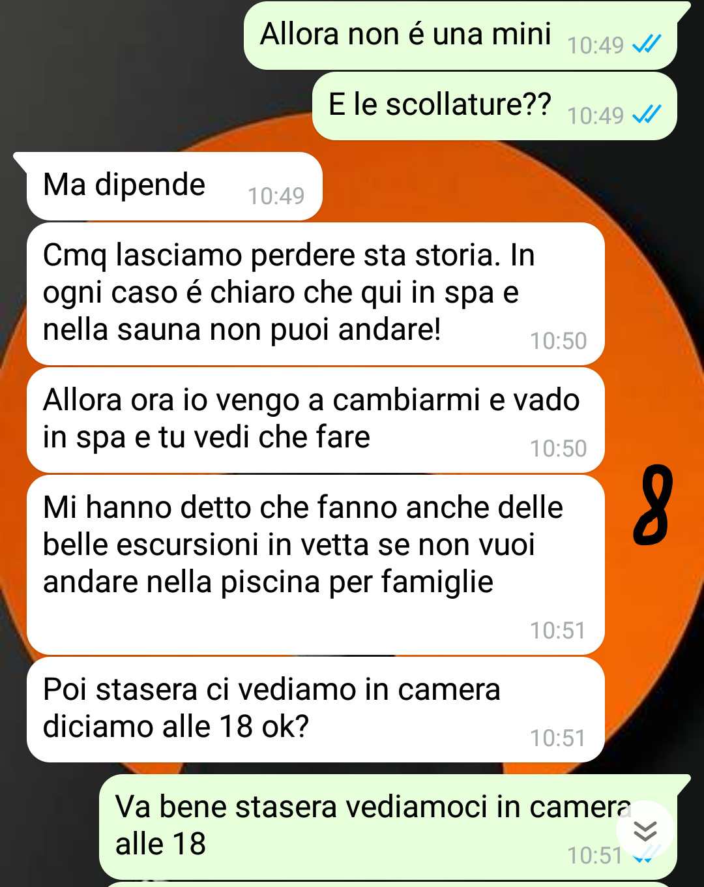704x887 pixels.
Task: Tap message 'Allora ora io vengo a cambiarmi'
Action: pos(315,420)
